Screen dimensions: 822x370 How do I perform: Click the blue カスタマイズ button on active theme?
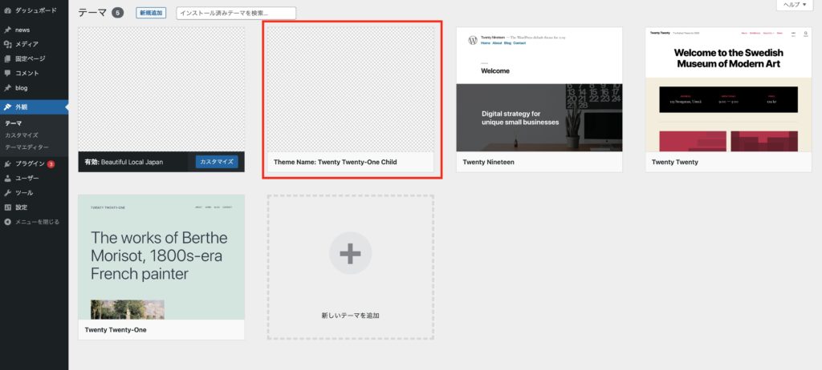[x=217, y=162]
